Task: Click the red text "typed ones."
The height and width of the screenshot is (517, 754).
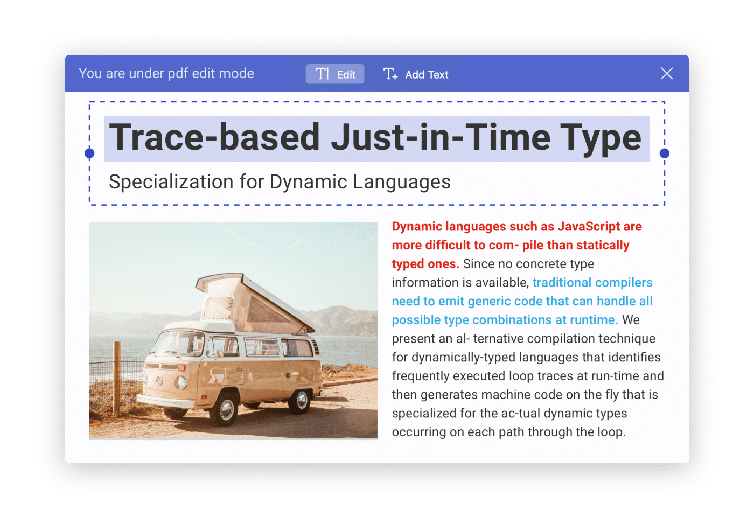Action: coord(425,264)
